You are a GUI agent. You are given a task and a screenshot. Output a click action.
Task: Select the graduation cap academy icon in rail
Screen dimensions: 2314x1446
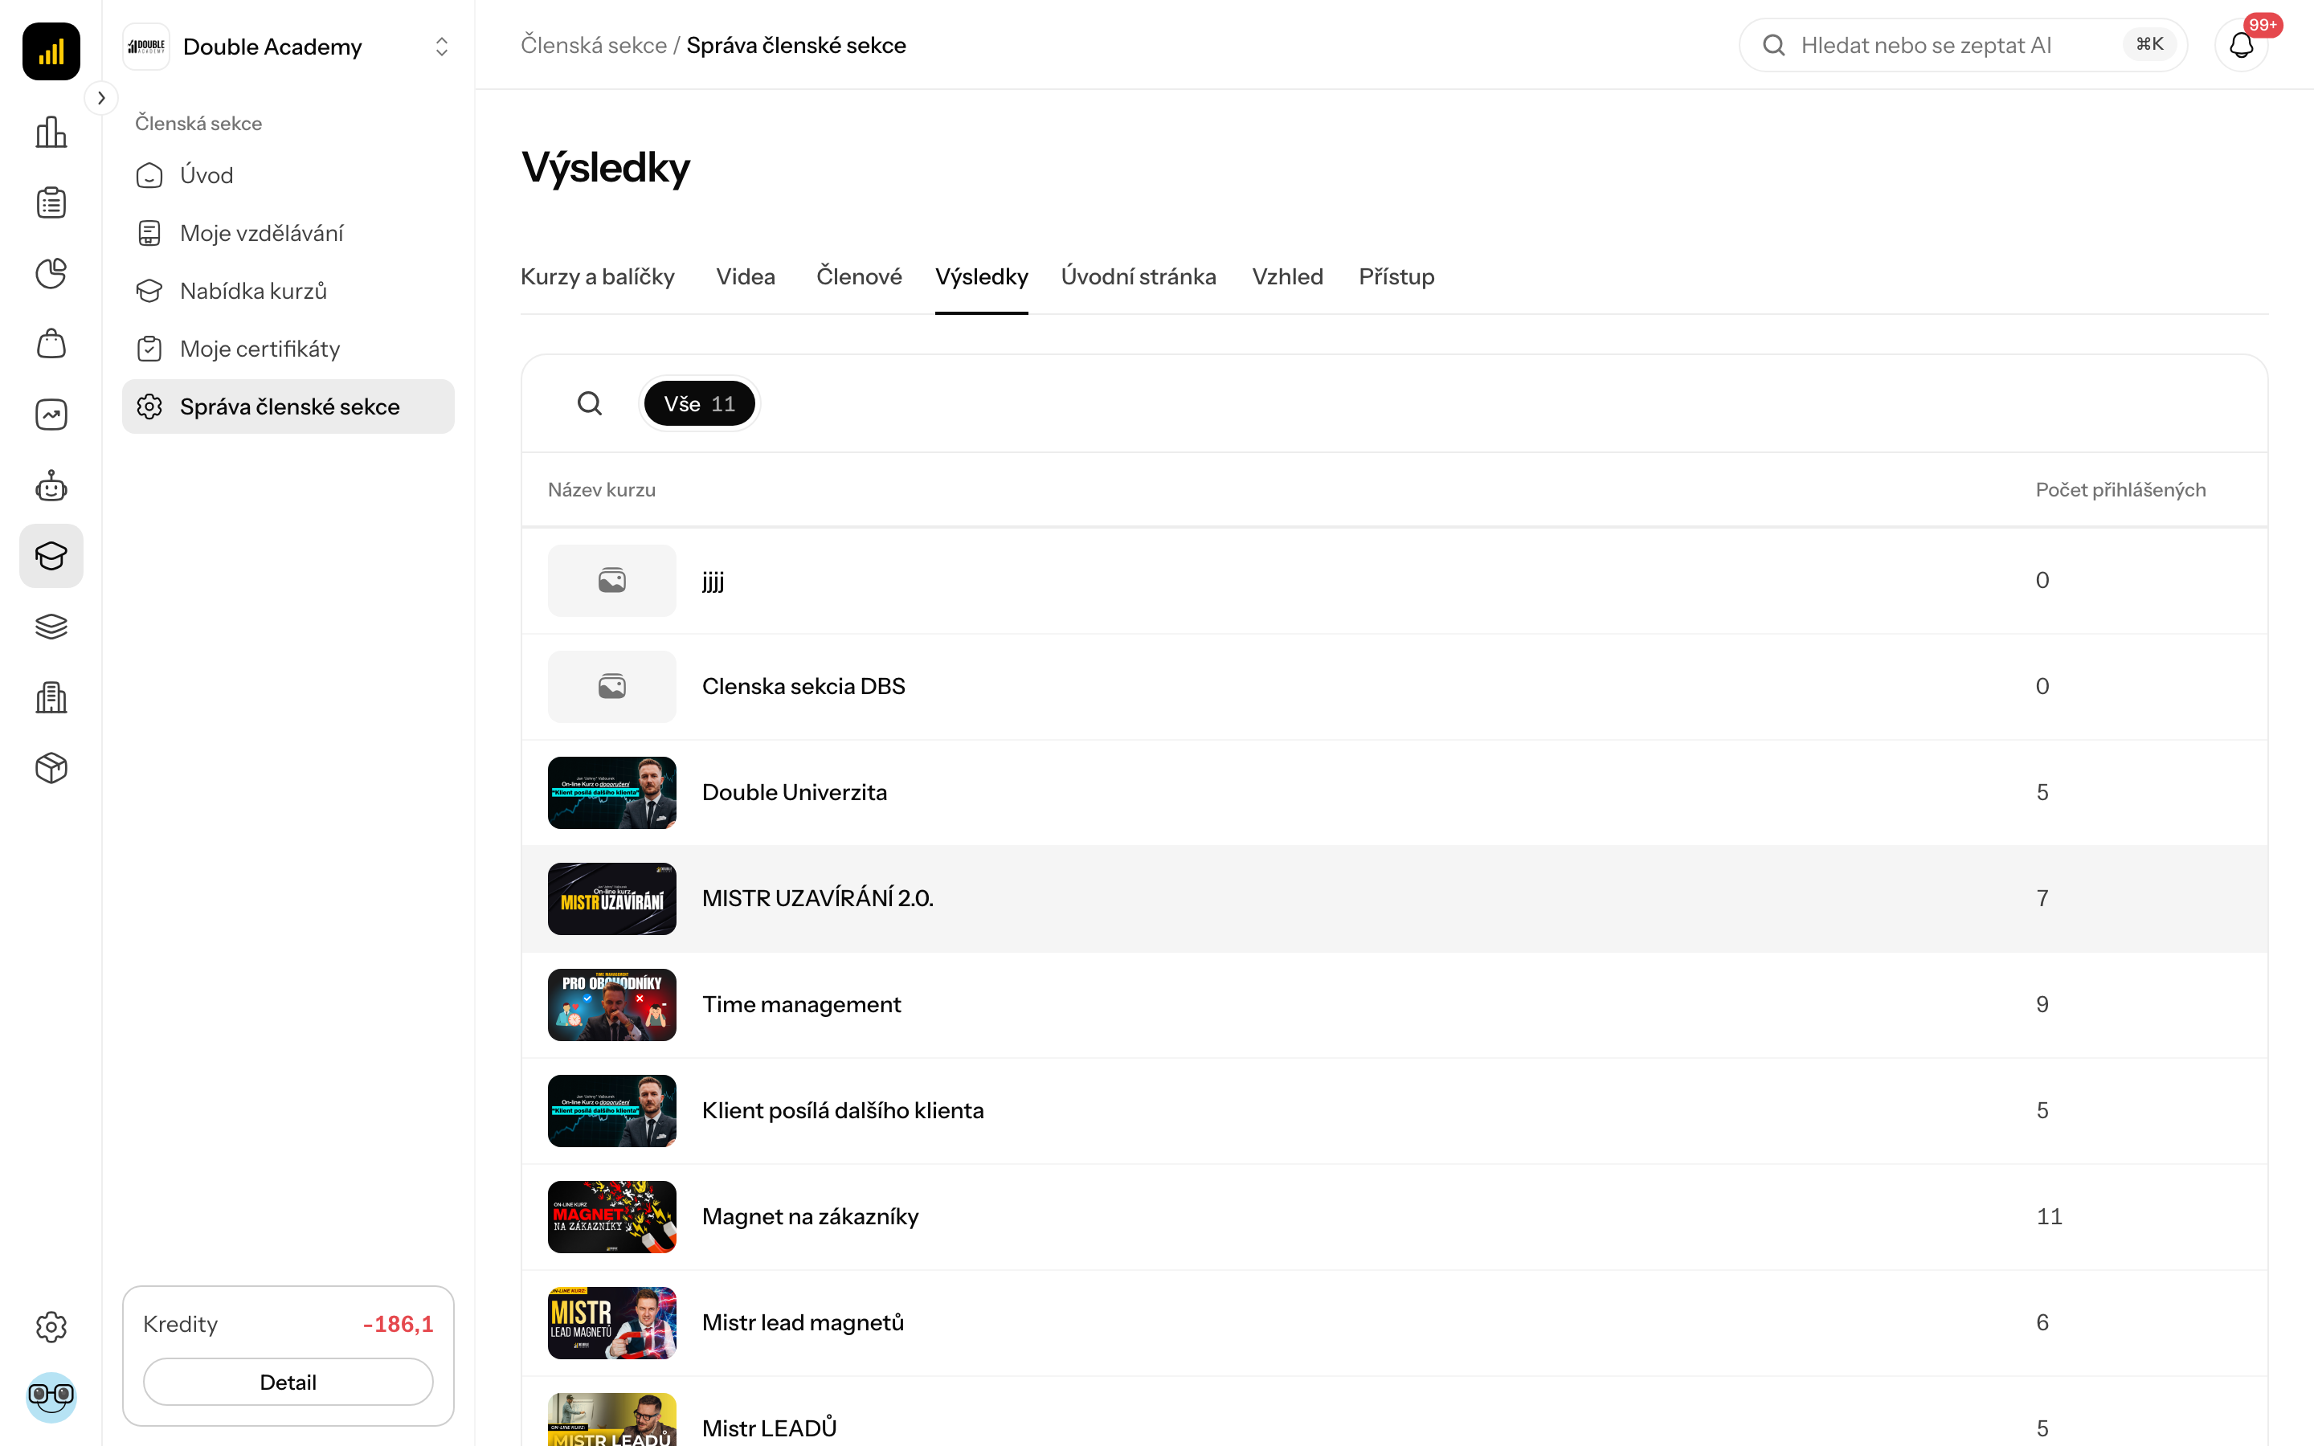(x=51, y=556)
